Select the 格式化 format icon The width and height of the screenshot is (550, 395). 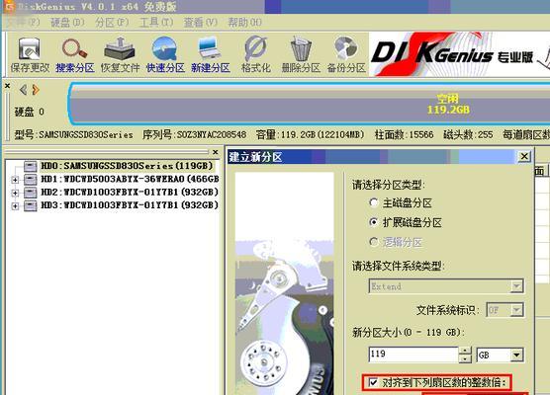point(255,55)
